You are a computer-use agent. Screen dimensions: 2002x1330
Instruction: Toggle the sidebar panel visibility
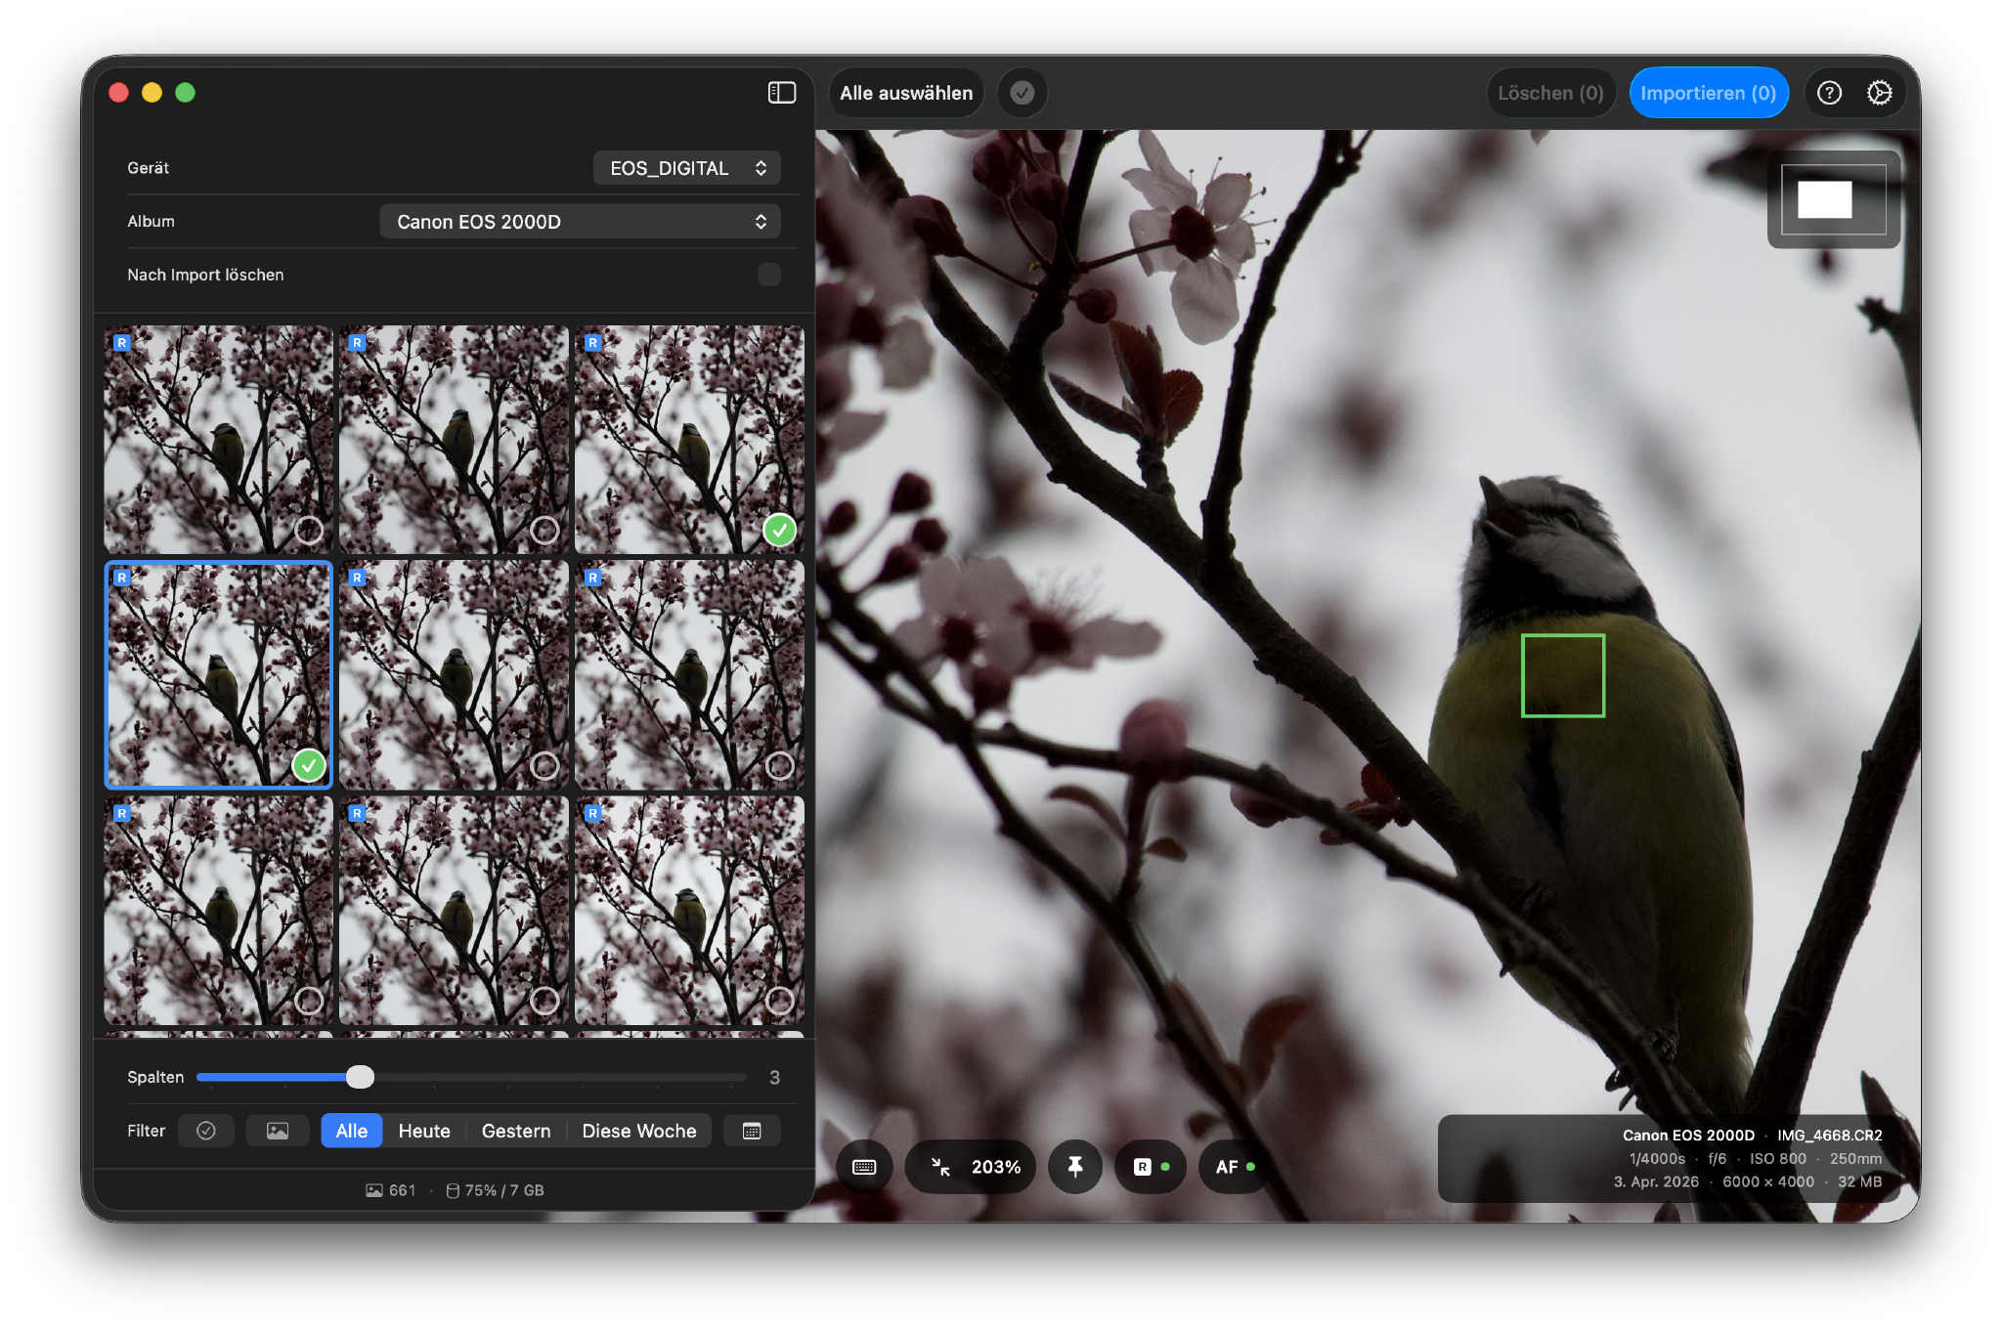click(781, 92)
